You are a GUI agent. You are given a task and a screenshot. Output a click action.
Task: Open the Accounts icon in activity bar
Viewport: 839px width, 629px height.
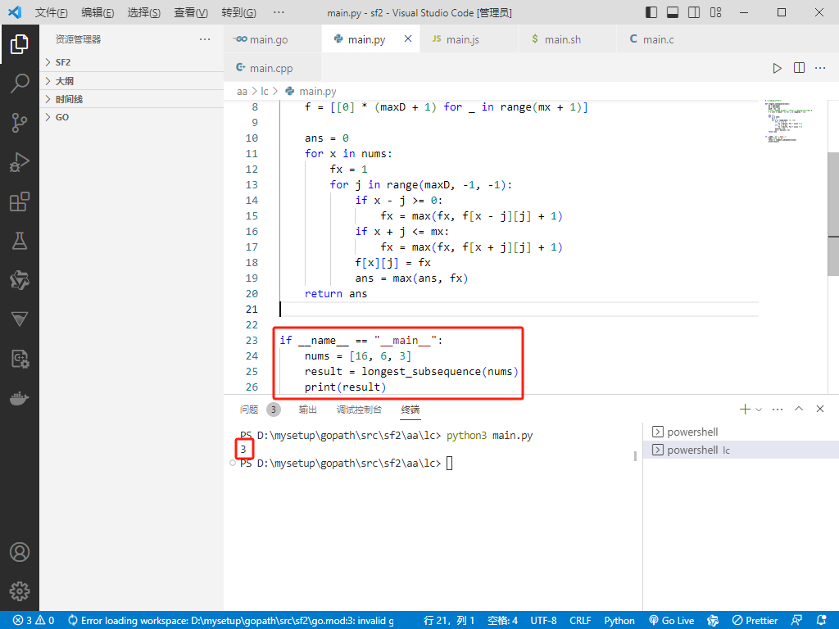20,552
